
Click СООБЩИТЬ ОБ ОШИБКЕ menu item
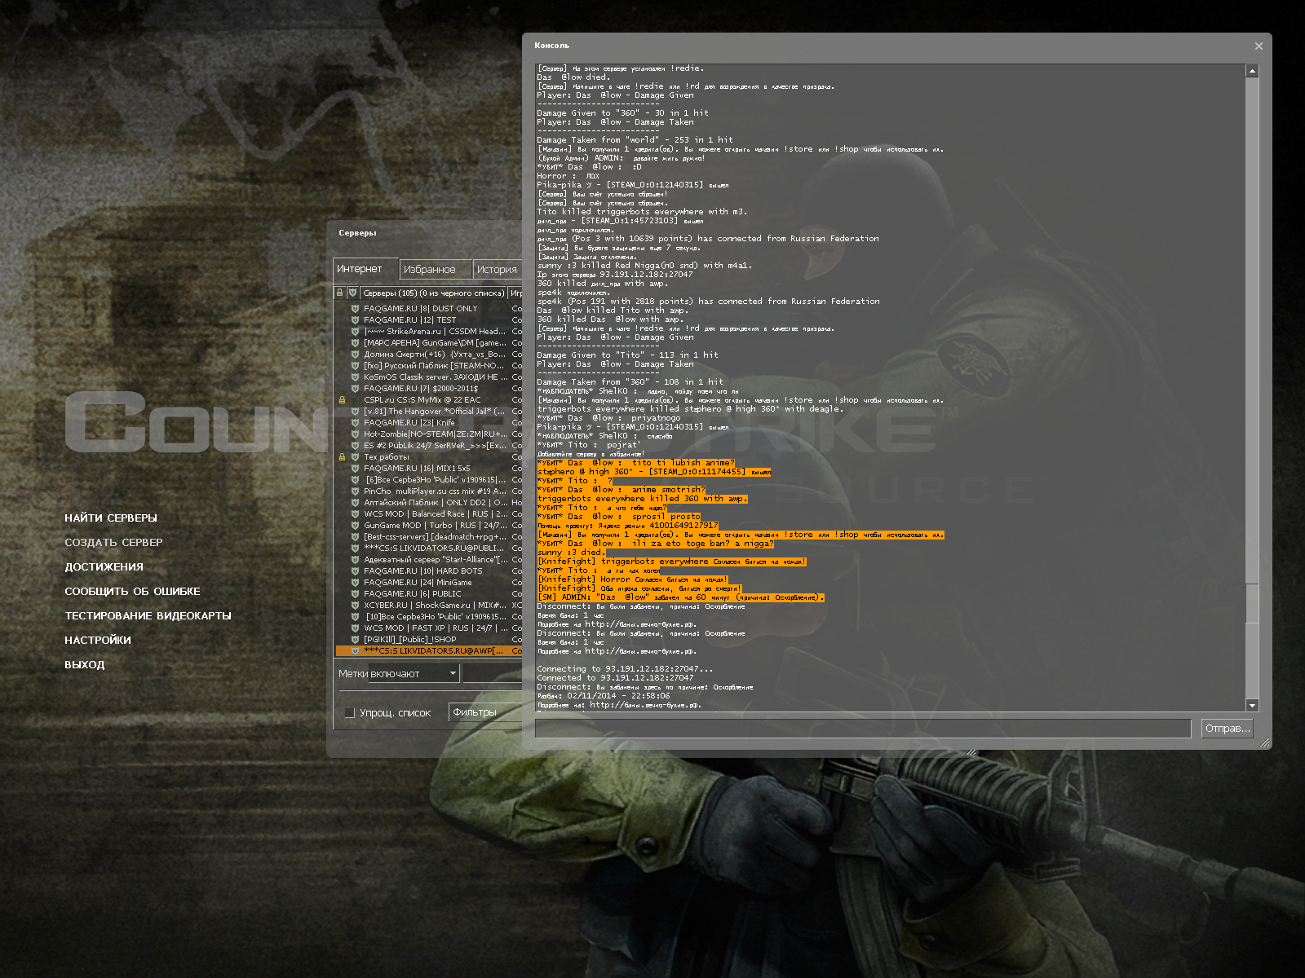pos(133,592)
